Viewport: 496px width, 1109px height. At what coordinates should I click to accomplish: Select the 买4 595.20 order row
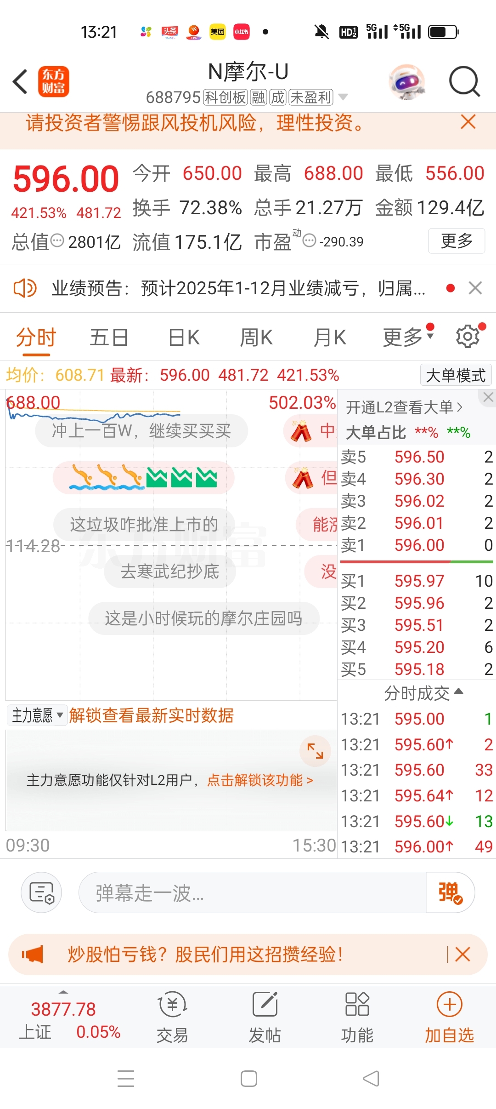417,647
